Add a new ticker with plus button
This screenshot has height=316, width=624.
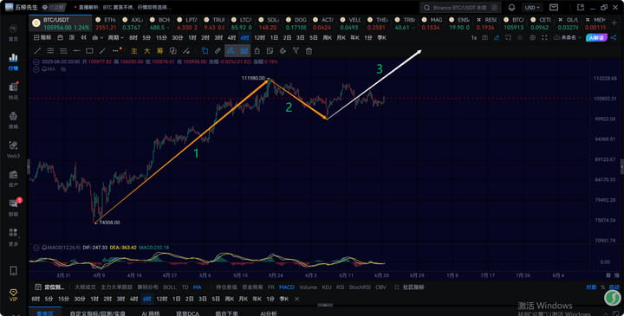coord(614,23)
